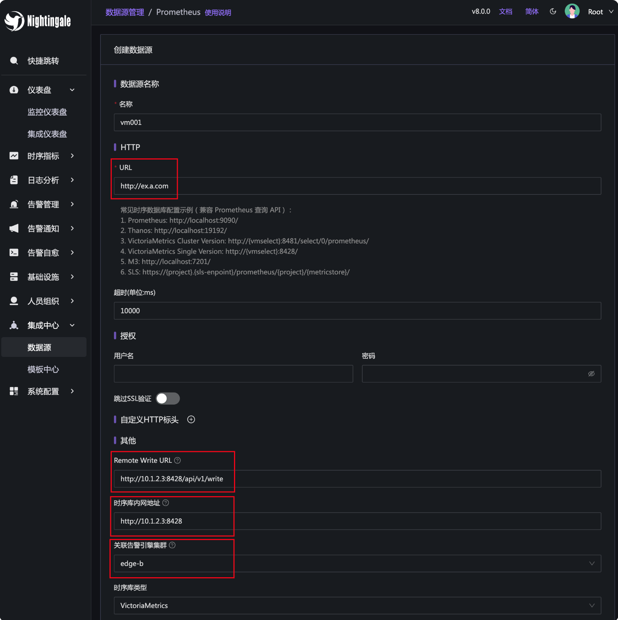The image size is (618, 620).
Task: Show help for Remote Write URL
Action: point(178,460)
